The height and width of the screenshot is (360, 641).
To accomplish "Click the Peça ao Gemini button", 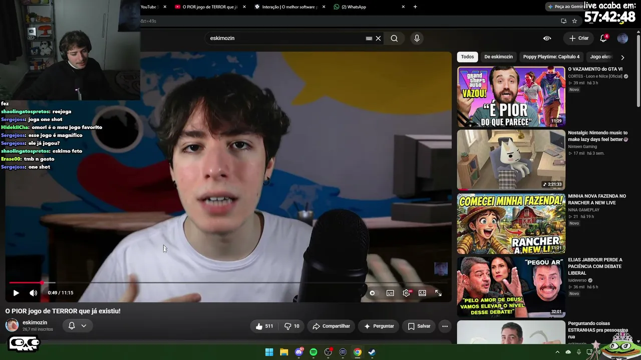I will 565,6.
